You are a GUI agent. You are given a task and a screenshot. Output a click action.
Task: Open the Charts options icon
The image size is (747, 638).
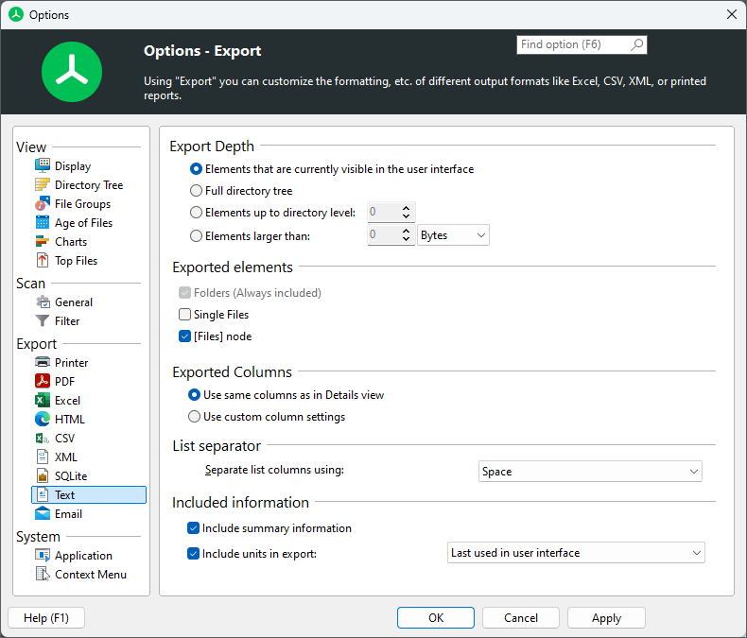click(x=43, y=242)
